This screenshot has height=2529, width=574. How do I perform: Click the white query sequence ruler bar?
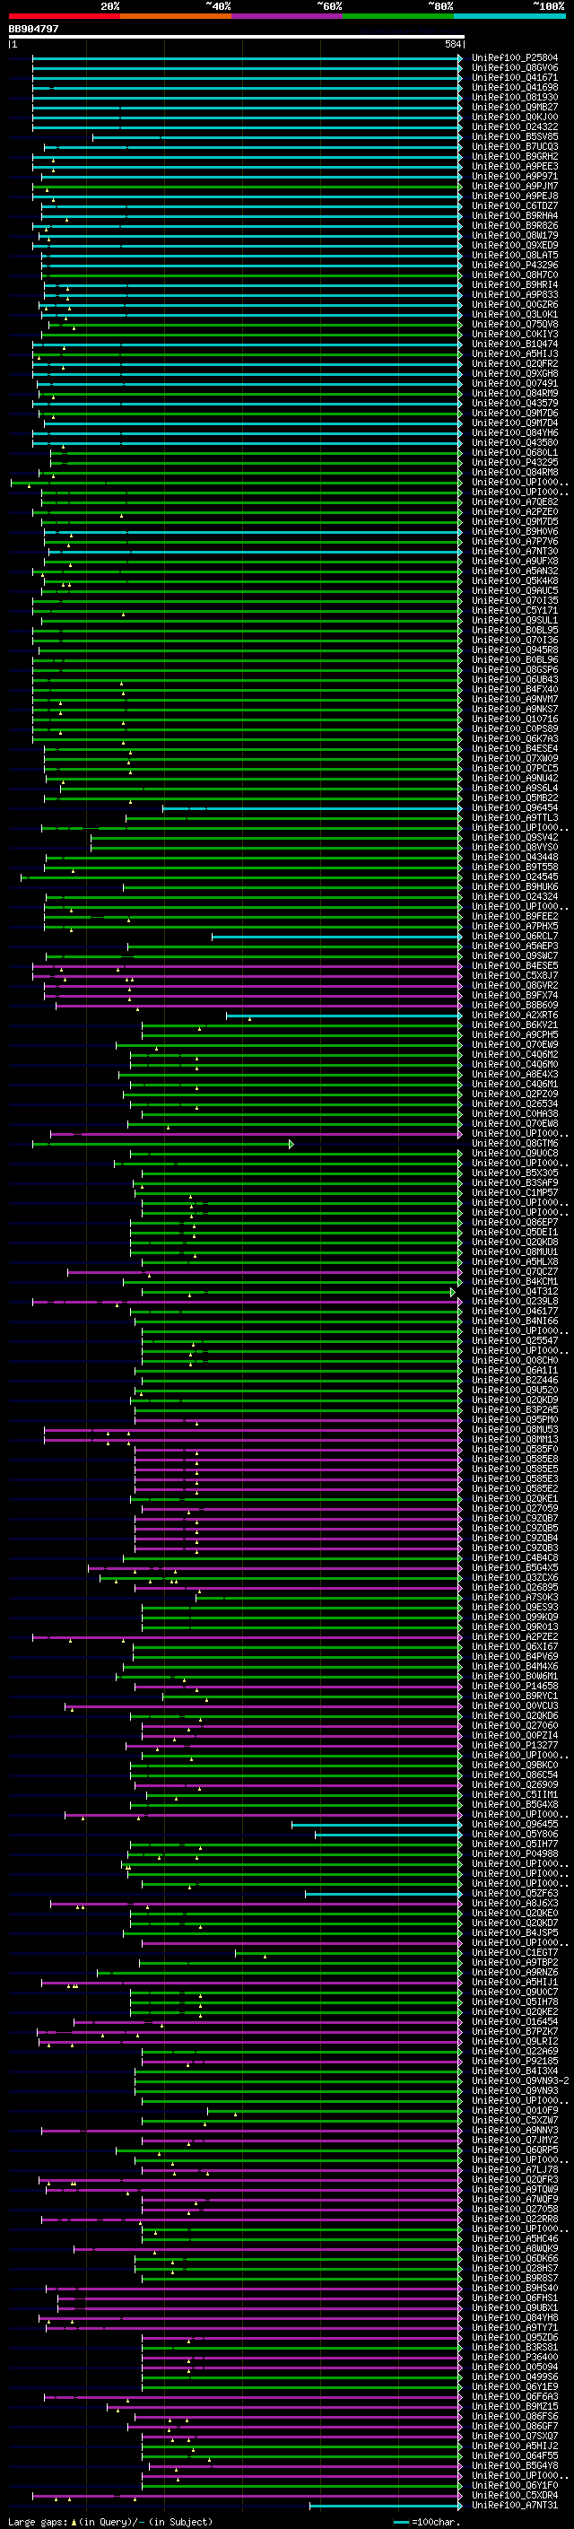click(237, 38)
